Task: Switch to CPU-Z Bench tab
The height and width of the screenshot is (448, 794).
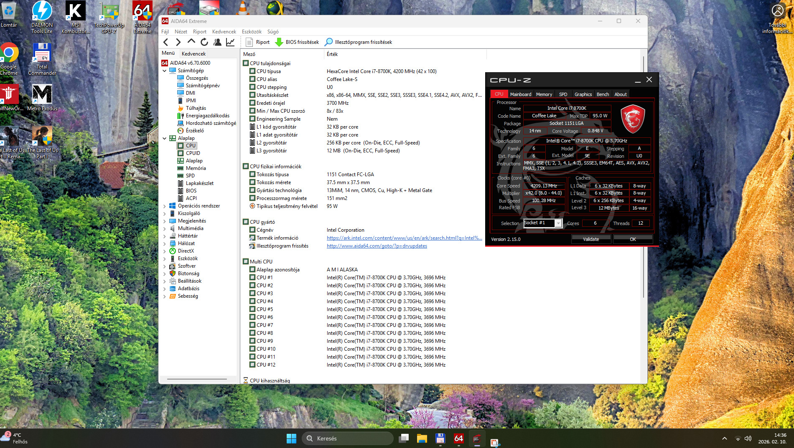Action: point(603,94)
